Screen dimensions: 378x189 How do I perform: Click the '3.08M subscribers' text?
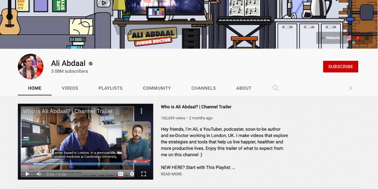pos(70,71)
